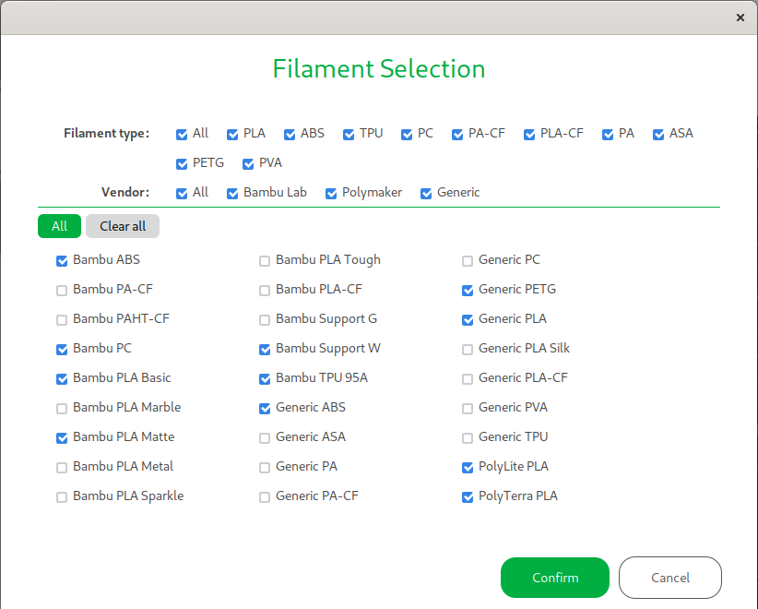Uncheck the Bambu Lab vendor filter
The width and height of the screenshot is (758, 609).
click(232, 194)
